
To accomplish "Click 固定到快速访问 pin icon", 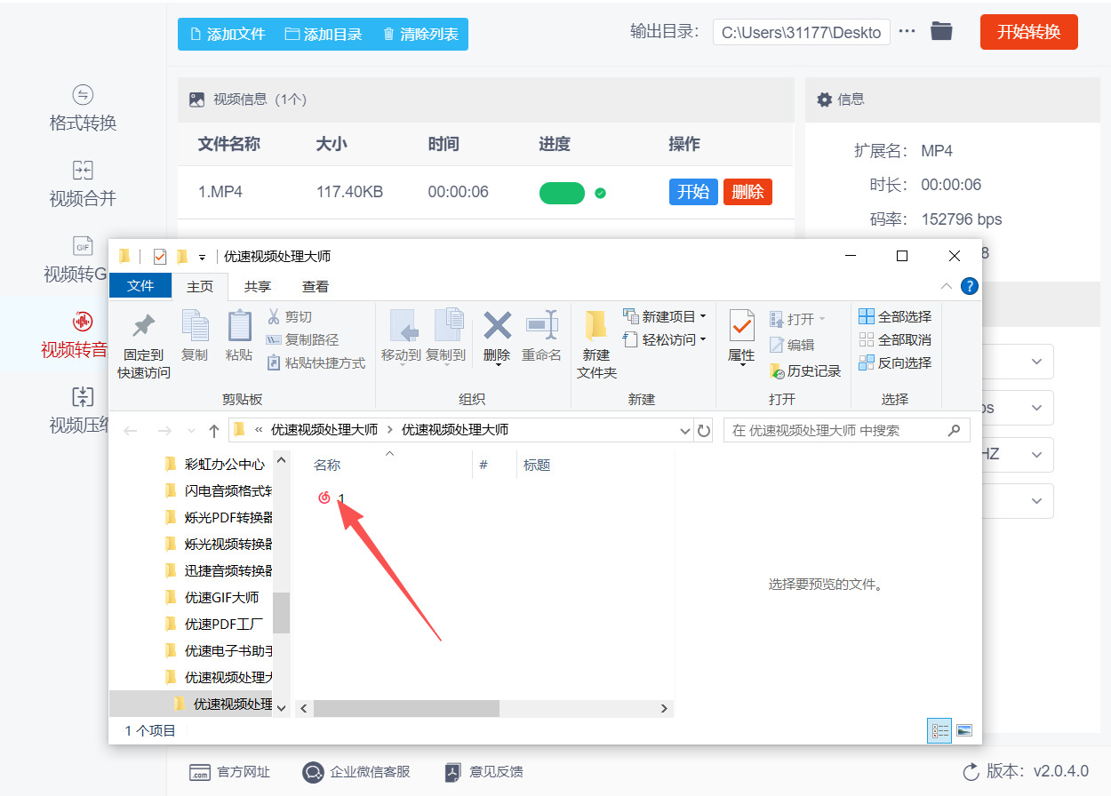I will [143, 327].
